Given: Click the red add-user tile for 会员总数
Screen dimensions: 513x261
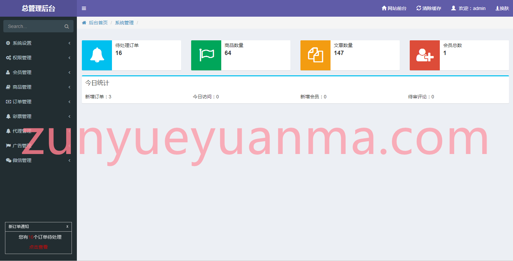Looking at the screenshot, I should [425, 55].
